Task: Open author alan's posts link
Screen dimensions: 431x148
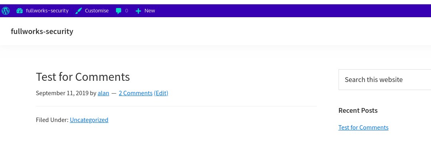Action: click(x=103, y=93)
